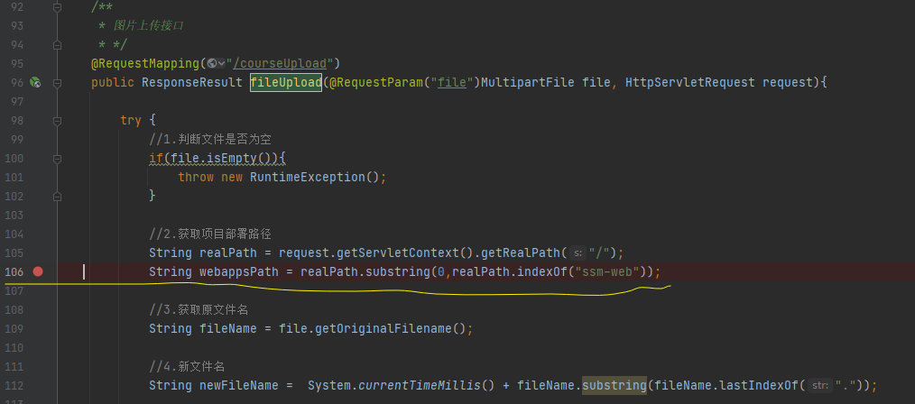Click the @RequestMapping annotation
915x404 pixels.
[144, 63]
